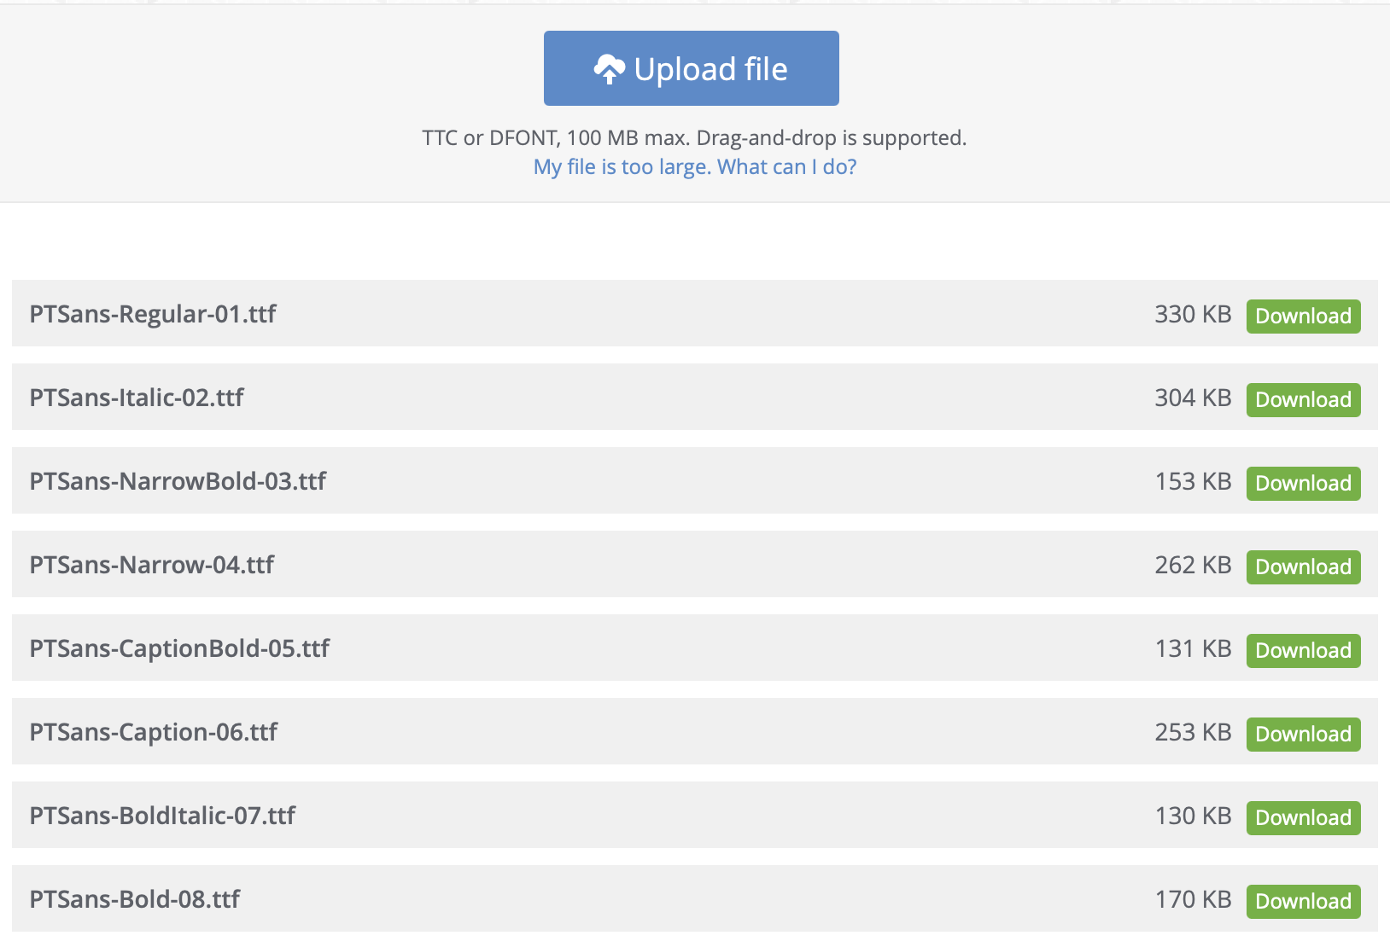
Task: Click the PTSans-Bold-08.ttf file name
Action: (x=135, y=899)
